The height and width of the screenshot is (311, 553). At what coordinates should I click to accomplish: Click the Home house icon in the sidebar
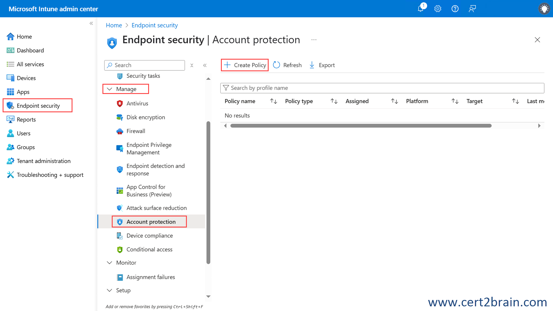(x=10, y=36)
